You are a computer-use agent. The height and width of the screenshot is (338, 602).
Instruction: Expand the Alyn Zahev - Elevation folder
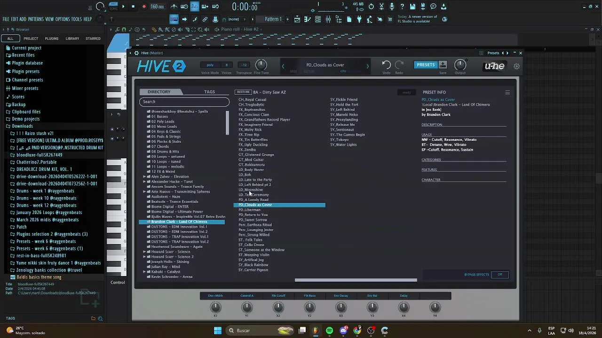[144, 177]
